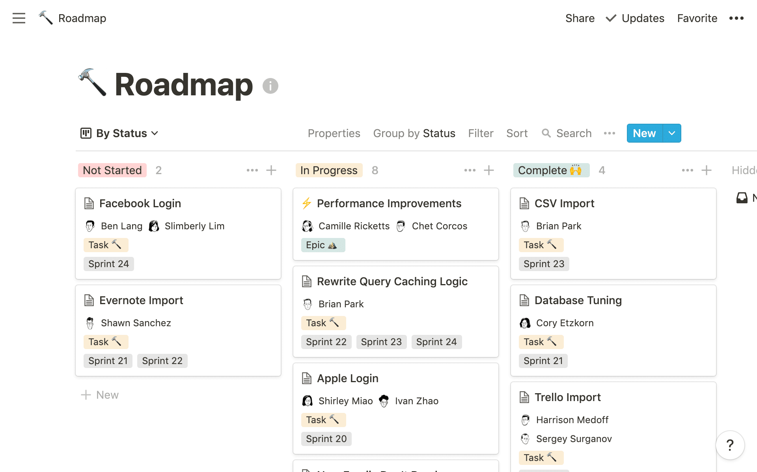Click the document icon on Rewrite Query Caching Logic
757x472 pixels.
click(306, 281)
